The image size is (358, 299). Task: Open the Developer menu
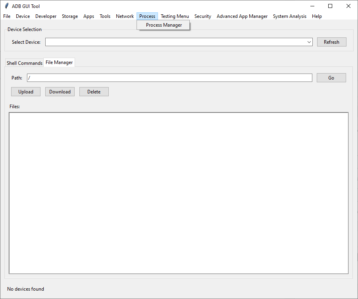46,16
